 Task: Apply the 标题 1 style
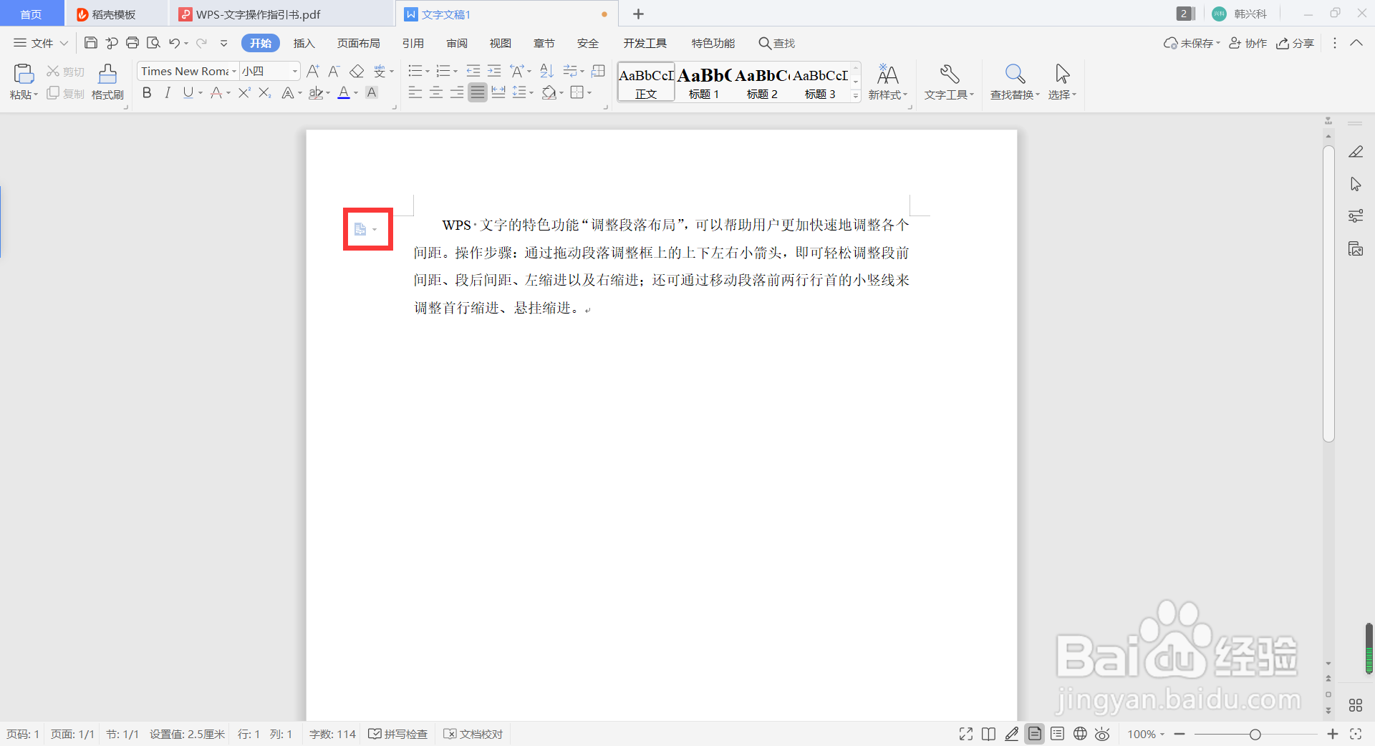tap(704, 82)
